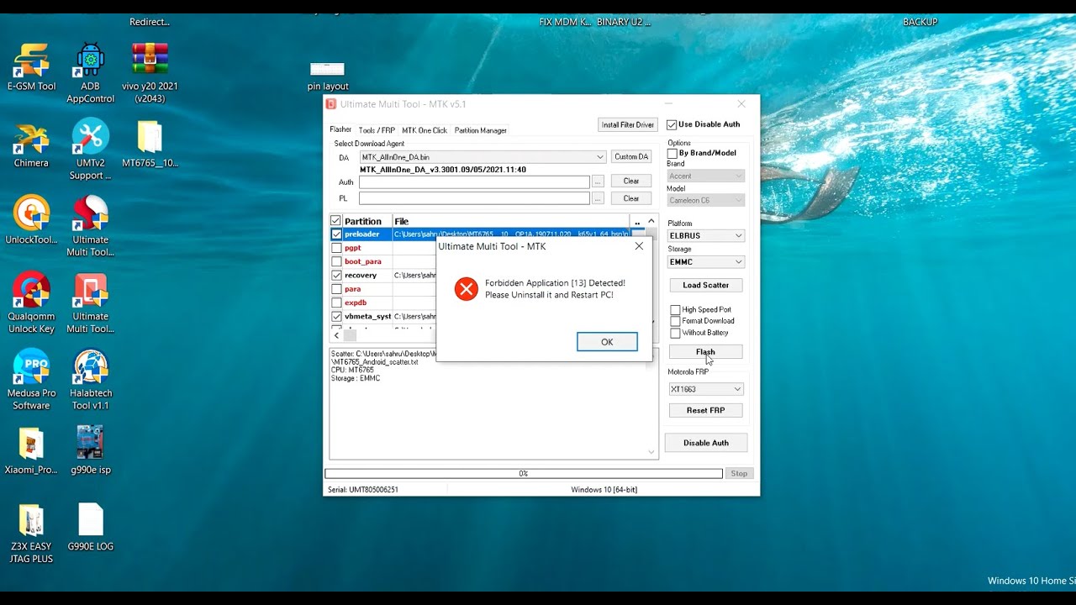Screen dimensions: 1076x605
Task: Open Ultimate Multi Tool shortcut beside UnlockTool
Action: [90, 226]
